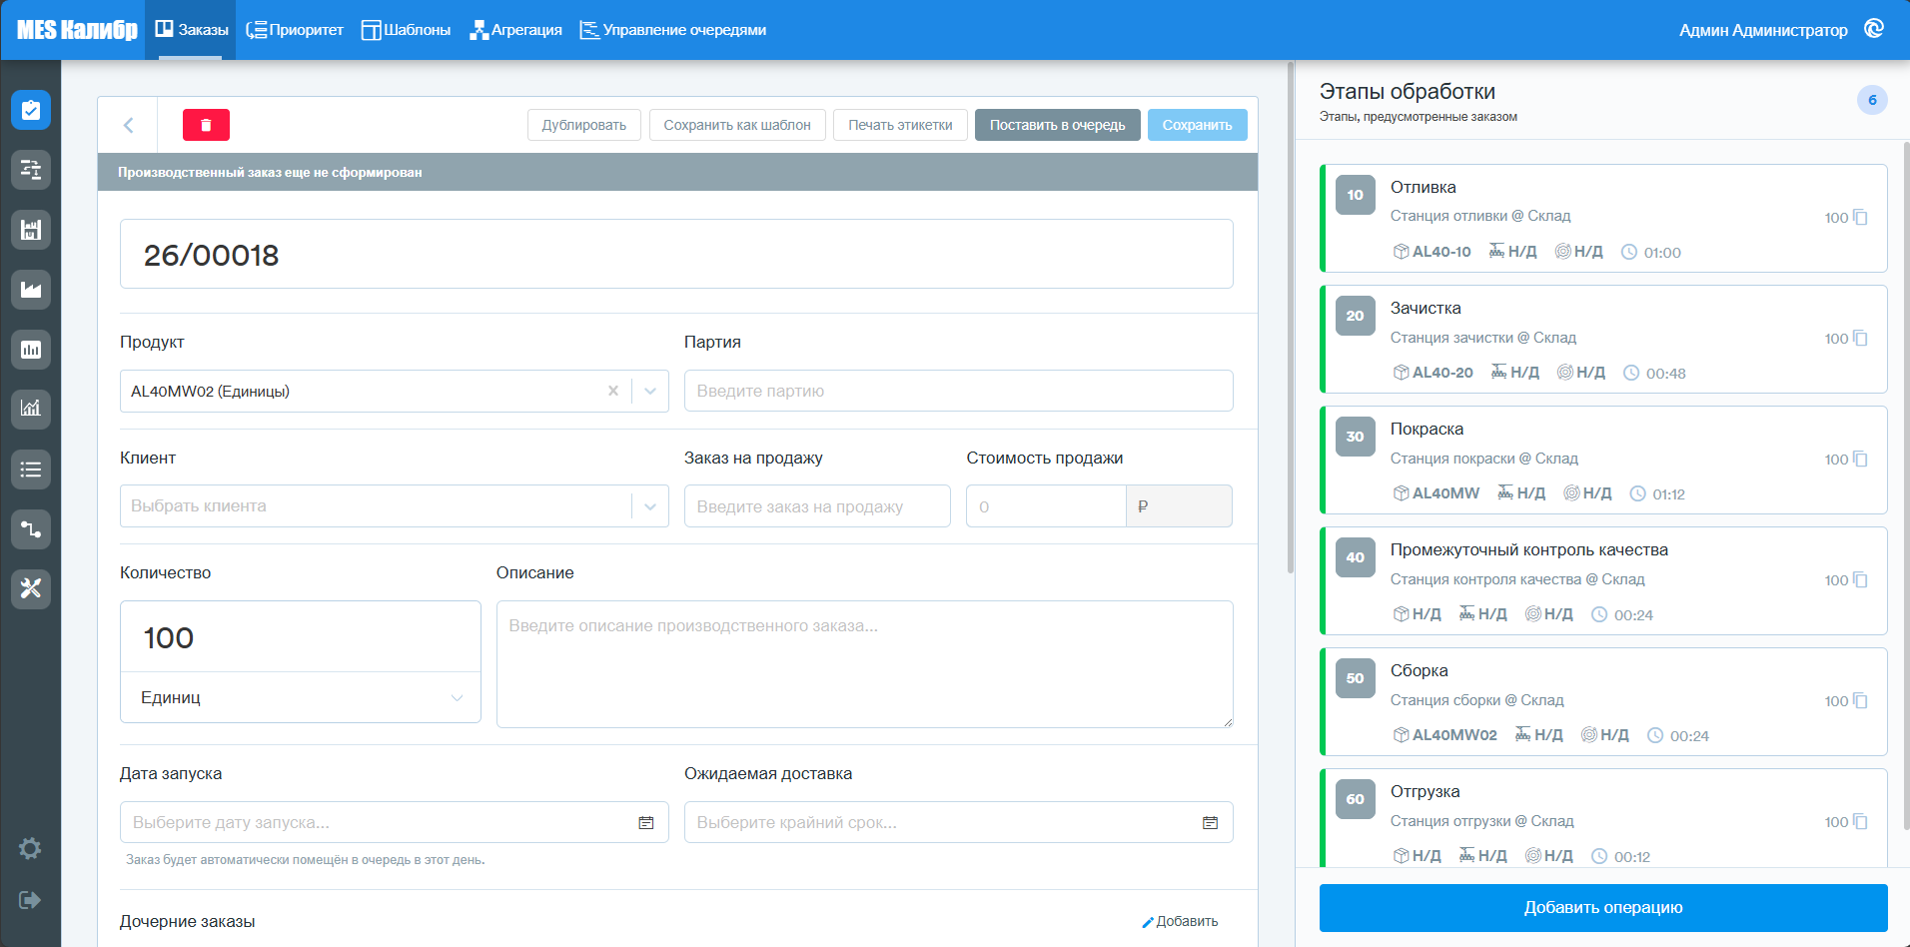The width and height of the screenshot is (1910, 947).
Task: Select the Покраска stage card
Action: coord(1603,460)
